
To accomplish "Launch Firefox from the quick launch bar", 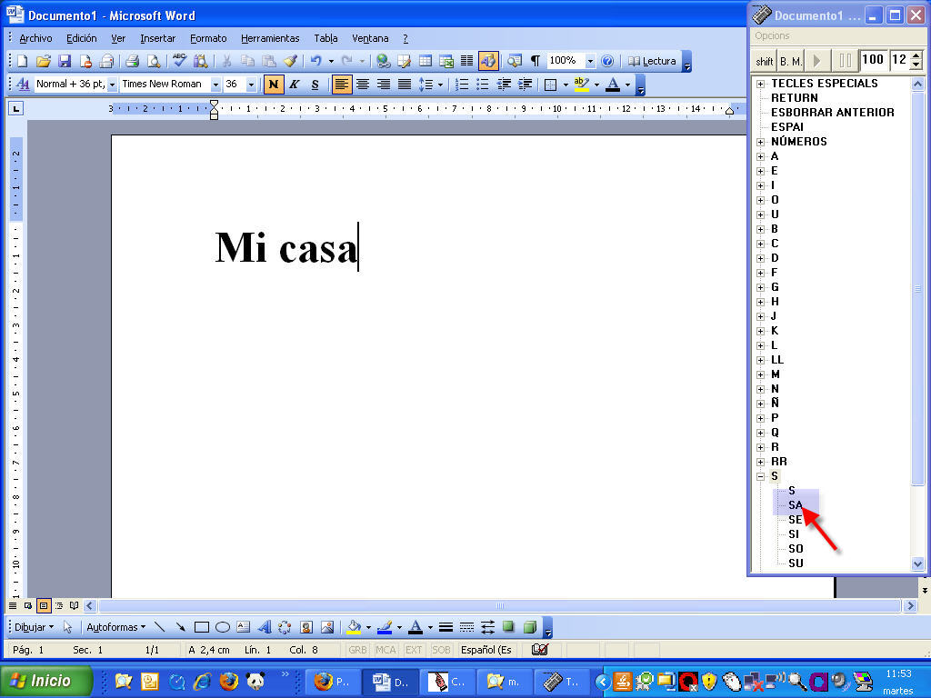I will (x=228, y=681).
